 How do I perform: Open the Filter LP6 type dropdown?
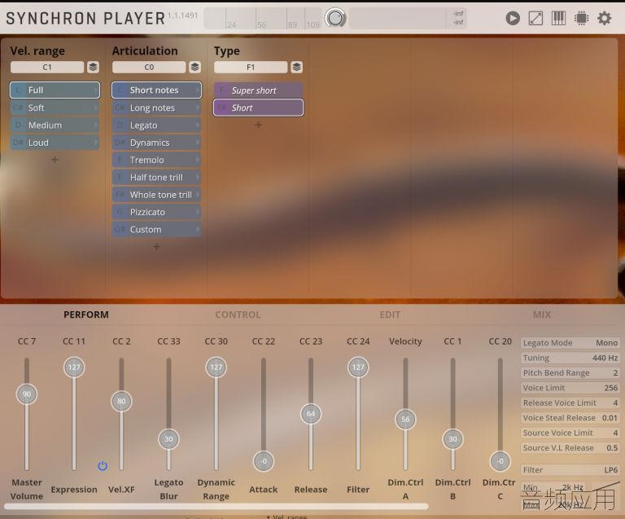click(x=570, y=470)
